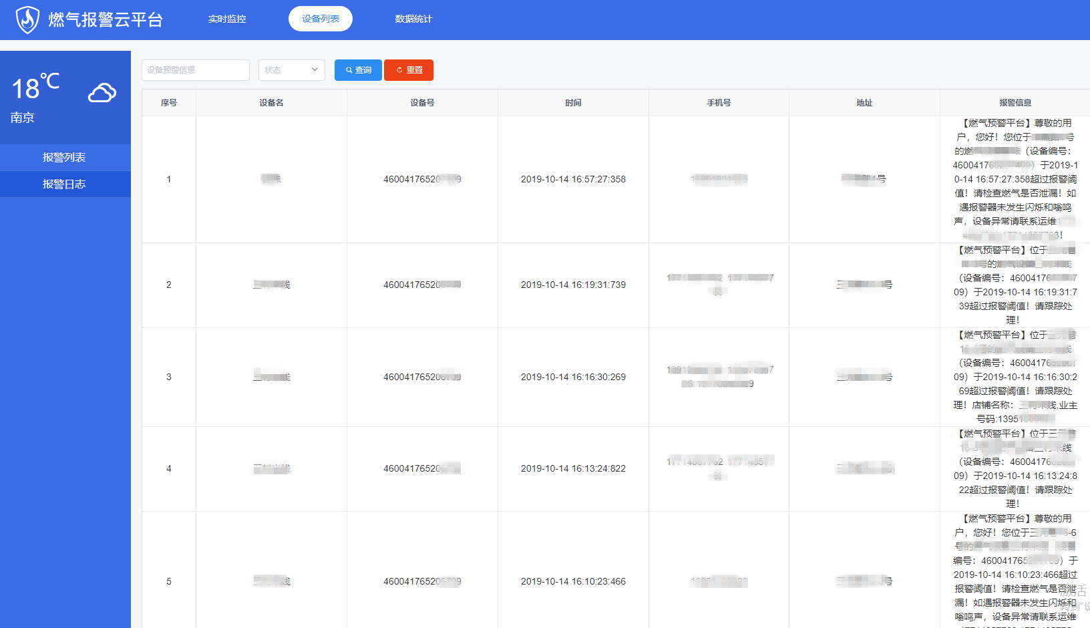Image resolution: width=1090 pixels, height=628 pixels.
Task: Click the 设备名 column header
Action: 271,103
